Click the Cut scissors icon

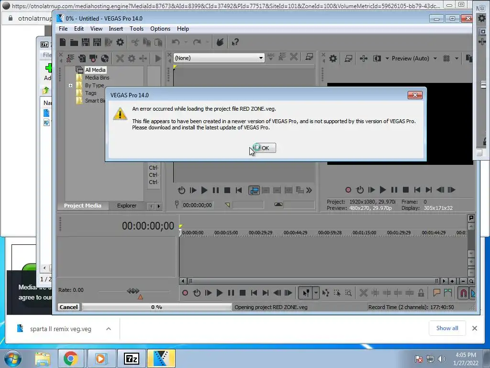pyautogui.click(x=135, y=42)
